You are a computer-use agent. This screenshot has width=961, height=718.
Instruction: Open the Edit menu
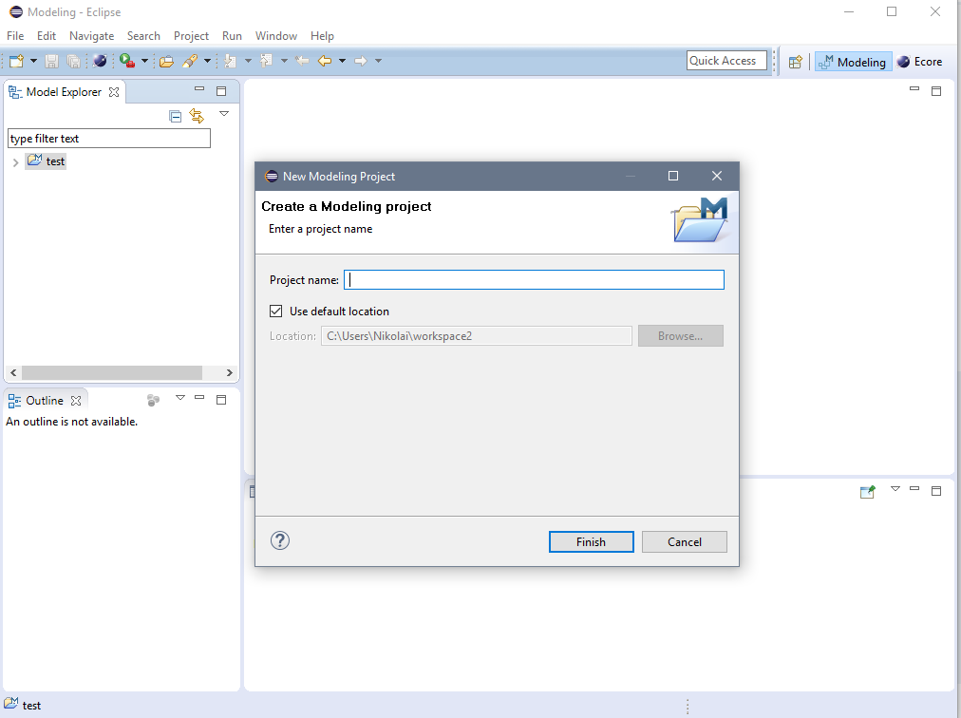coord(47,36)
